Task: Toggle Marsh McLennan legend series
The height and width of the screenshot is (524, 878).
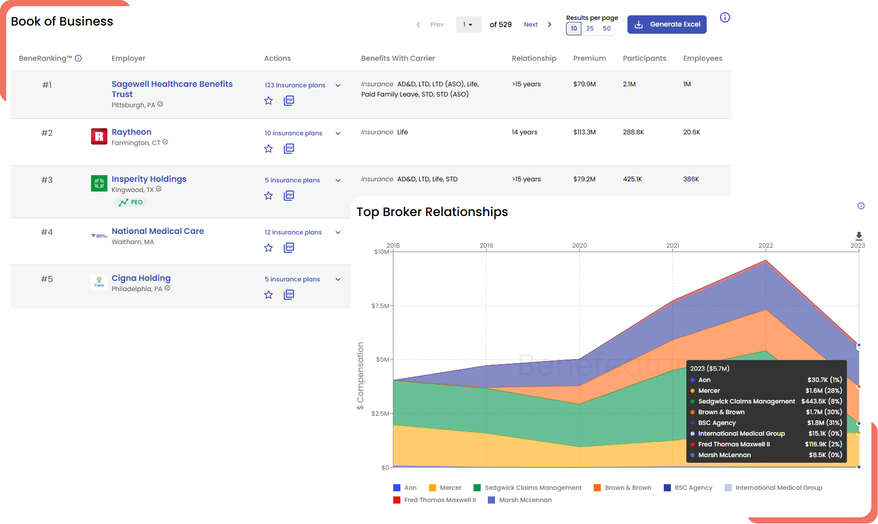Action: click(x=520, y=500)
